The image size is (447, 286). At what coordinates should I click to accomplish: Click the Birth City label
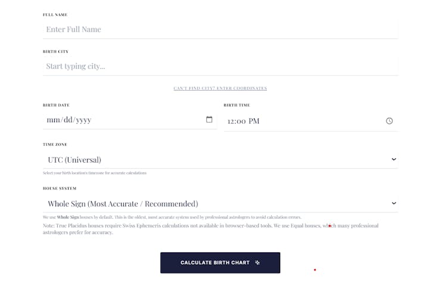[x=55, y=51]
